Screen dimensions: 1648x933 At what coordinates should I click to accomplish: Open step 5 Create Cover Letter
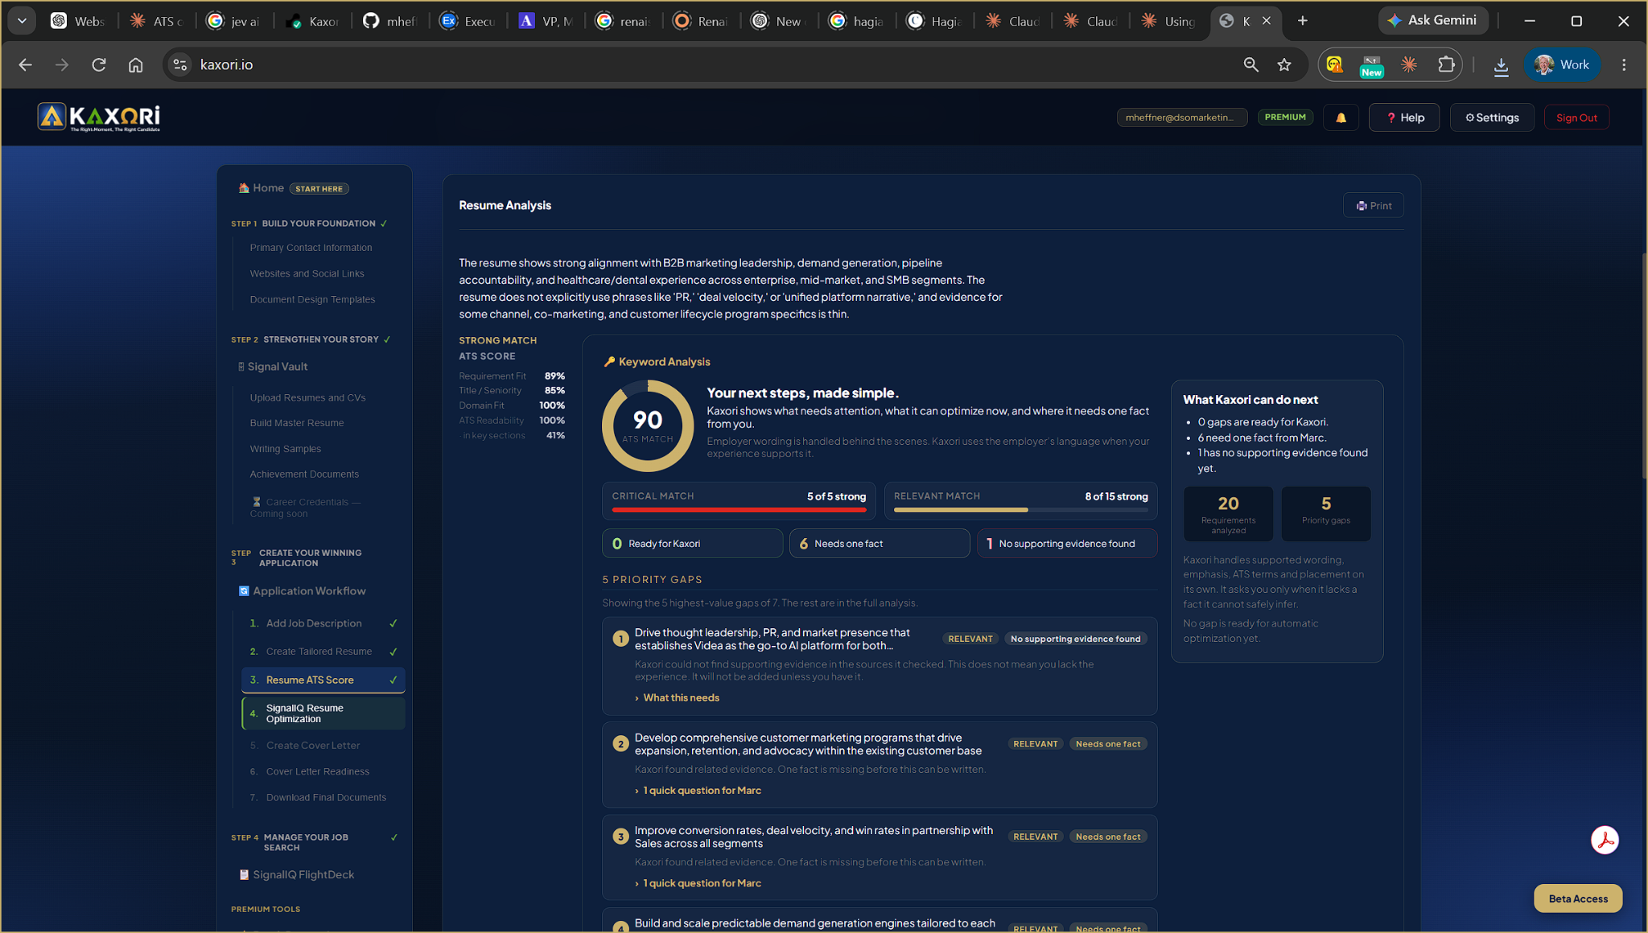pyautogui.click(x=323, y=746)
